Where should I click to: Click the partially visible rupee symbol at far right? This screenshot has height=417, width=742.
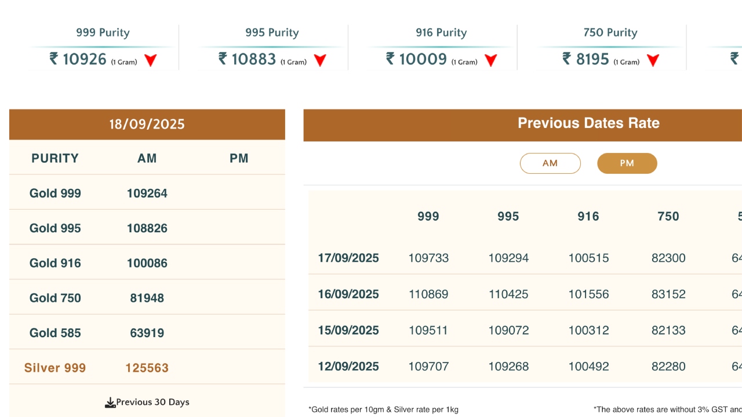pos(734,58)
